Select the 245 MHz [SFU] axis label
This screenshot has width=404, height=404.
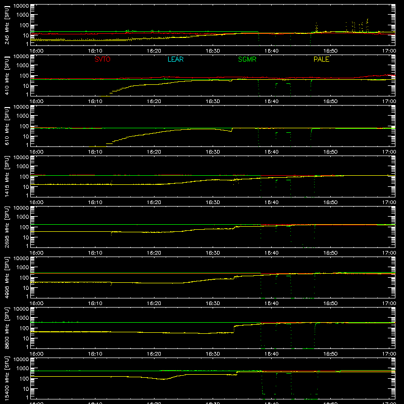(7, 25)
